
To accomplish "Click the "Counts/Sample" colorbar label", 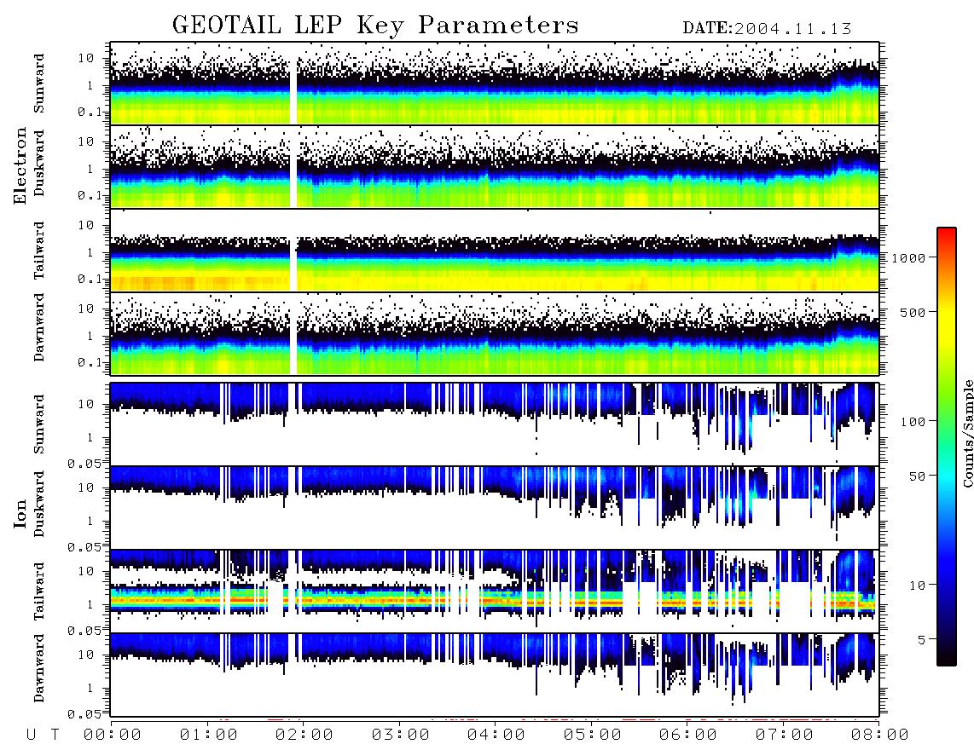I will [967, 434].
